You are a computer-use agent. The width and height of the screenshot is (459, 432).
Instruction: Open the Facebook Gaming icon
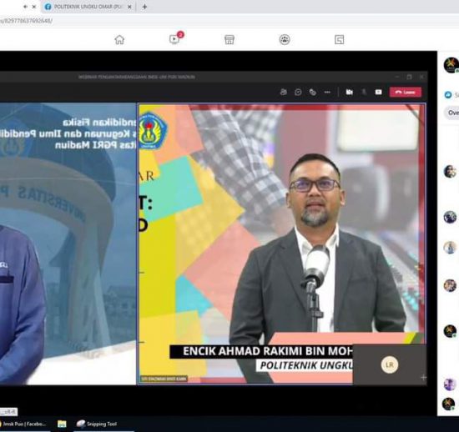coord(340,39)
